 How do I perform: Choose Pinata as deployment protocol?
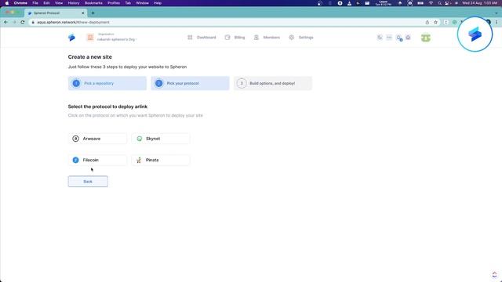pyautogui.click(x=160, y=160)
